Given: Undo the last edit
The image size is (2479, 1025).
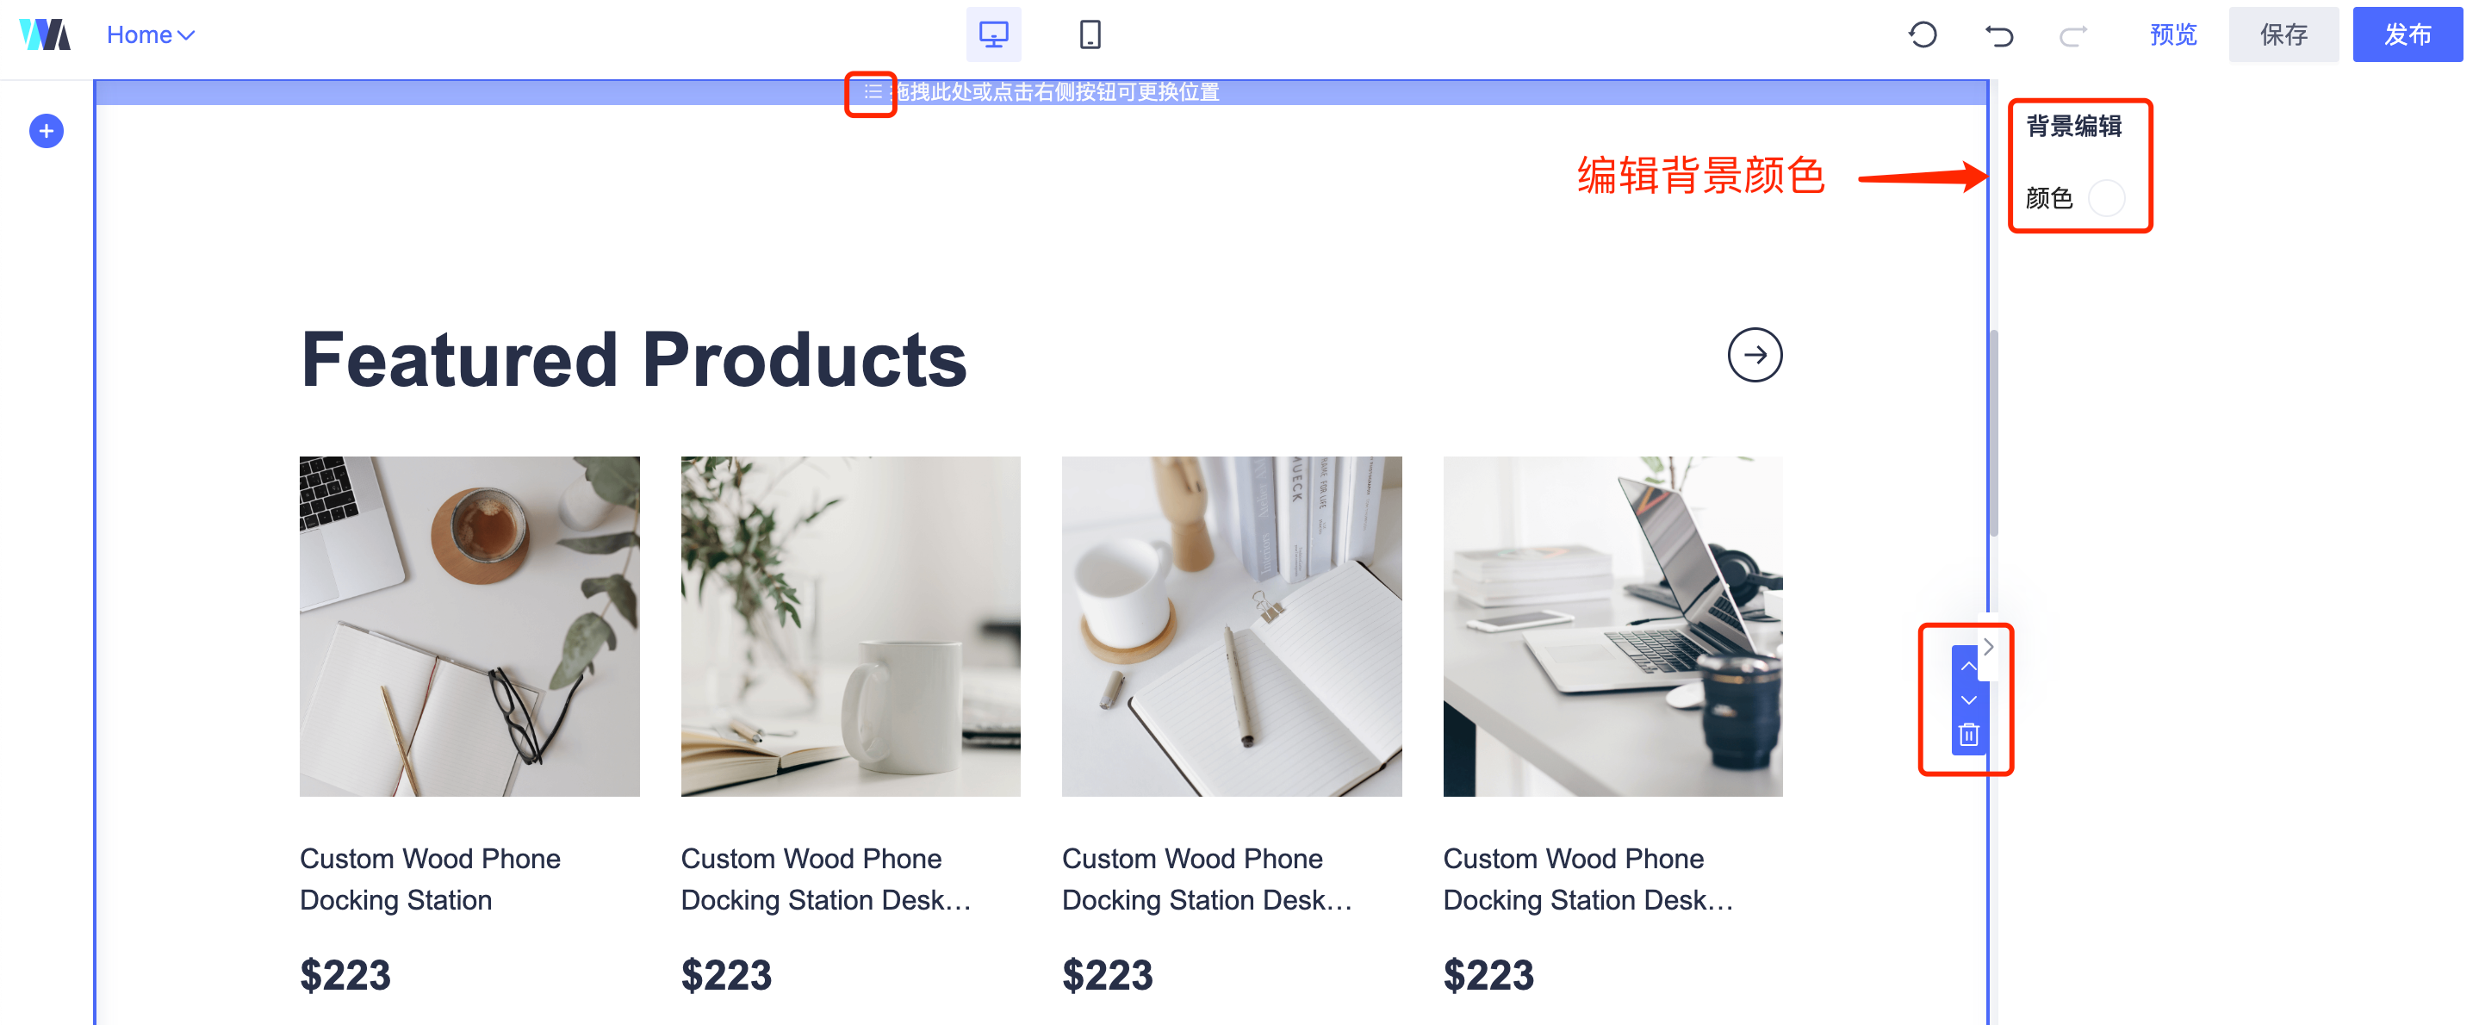Looking at the screenshot, I should pyautogui.click(x=1997, y=35).
